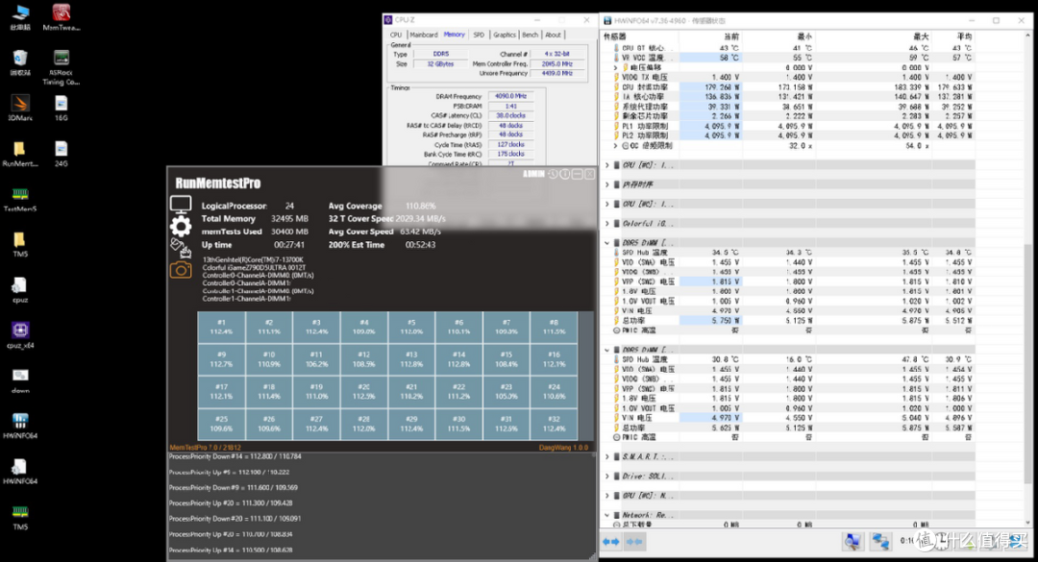Select the VR VCC 温度 sensor row
The height and width of the screenshot is (562, 1038).
click(788, 58)
